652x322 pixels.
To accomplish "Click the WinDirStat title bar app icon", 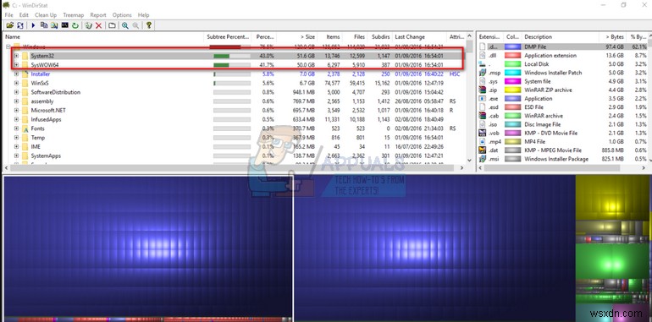I will 6,4.
